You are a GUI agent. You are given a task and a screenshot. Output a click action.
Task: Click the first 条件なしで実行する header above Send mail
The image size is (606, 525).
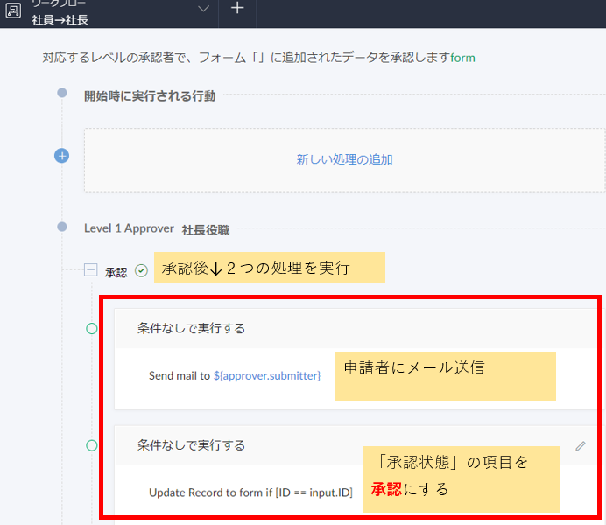[x=191, y=328]
